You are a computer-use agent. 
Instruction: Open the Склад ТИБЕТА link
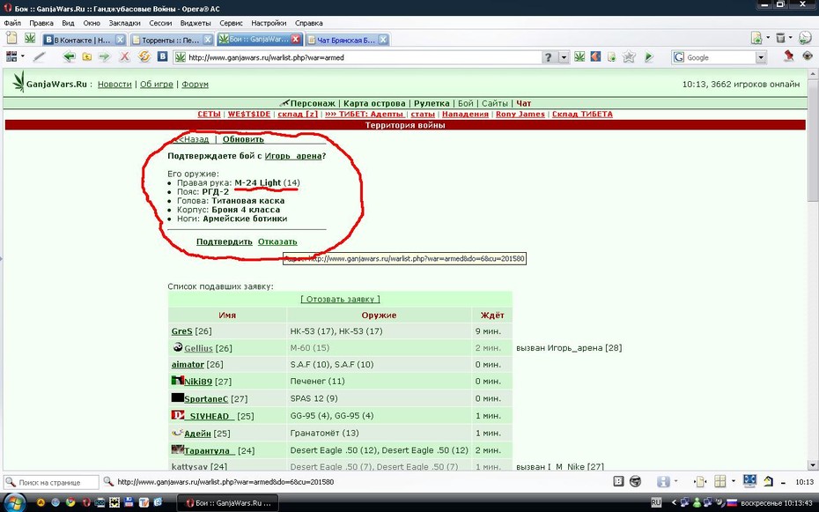pyautogui.click(x=582, y=114)
